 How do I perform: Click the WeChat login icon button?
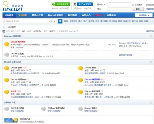click(x=60, y=4)
